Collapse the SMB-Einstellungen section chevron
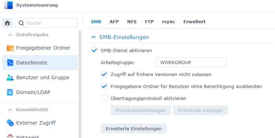 point(94,37)
